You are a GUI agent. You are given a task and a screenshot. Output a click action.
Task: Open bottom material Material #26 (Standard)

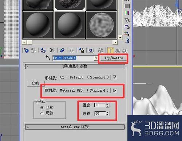(85, 91)
